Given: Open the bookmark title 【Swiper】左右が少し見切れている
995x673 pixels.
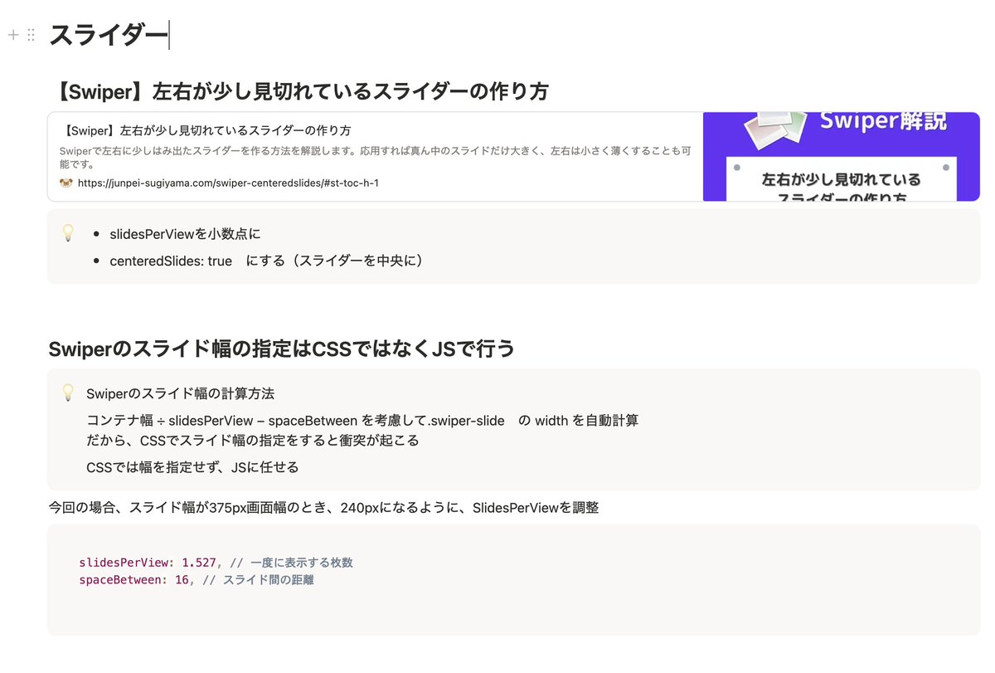Looking at the screenshot, I should click(x=206, y=130).
